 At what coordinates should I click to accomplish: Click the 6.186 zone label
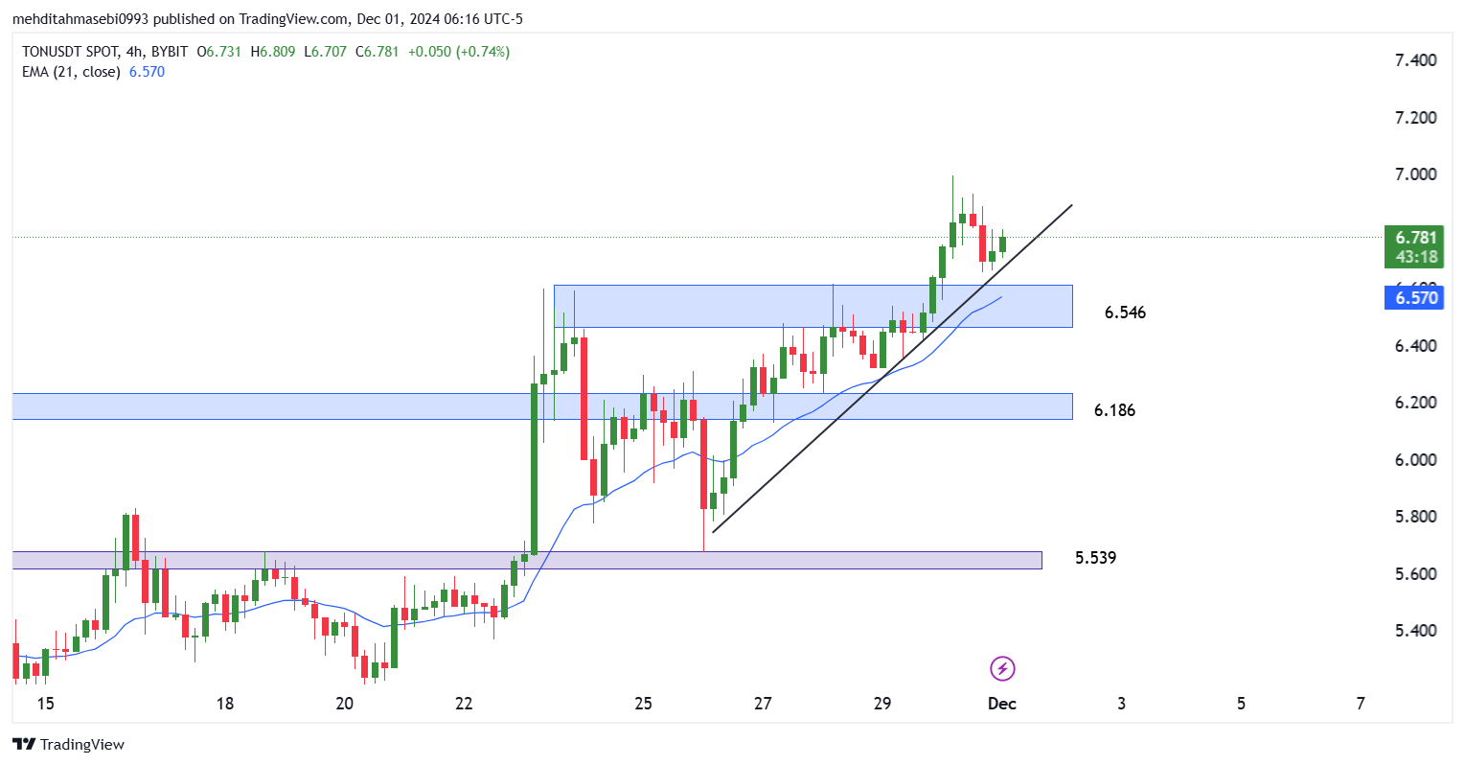click(1114, 410)
